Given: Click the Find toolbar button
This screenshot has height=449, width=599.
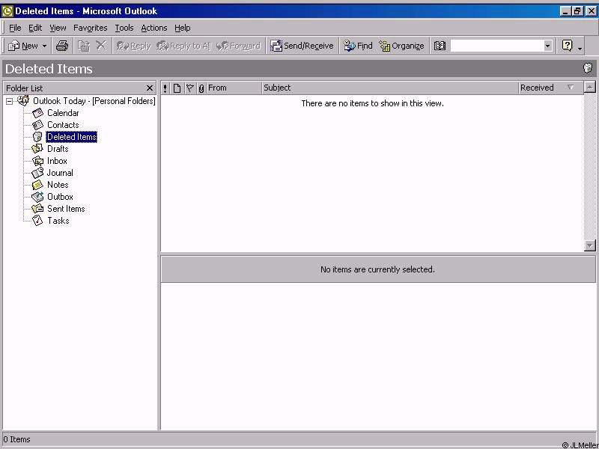Looking at the screenshot, I should click(358, 46).
